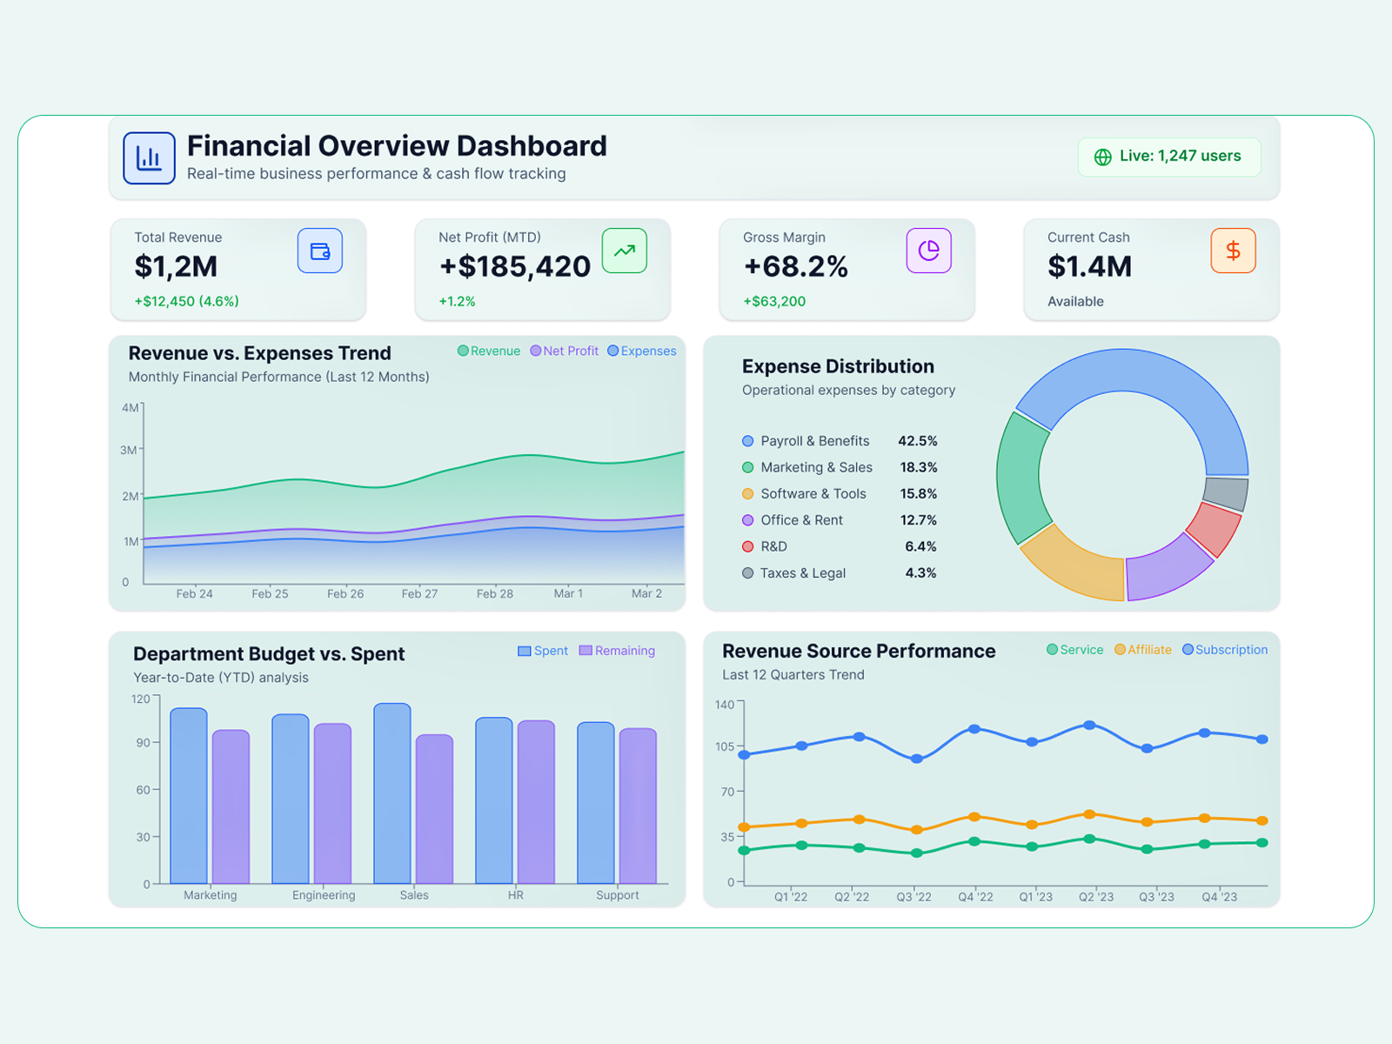Toggle the Revenue series in the trend chart legend
The image size is (1392, 1044).
488,351
